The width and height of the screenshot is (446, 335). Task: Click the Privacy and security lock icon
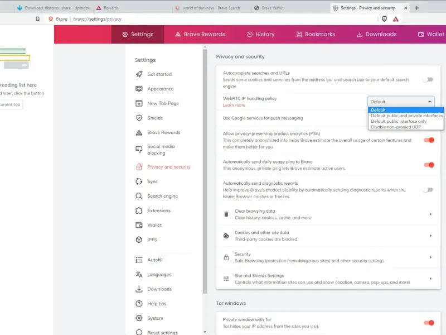[x=139, y=167]
